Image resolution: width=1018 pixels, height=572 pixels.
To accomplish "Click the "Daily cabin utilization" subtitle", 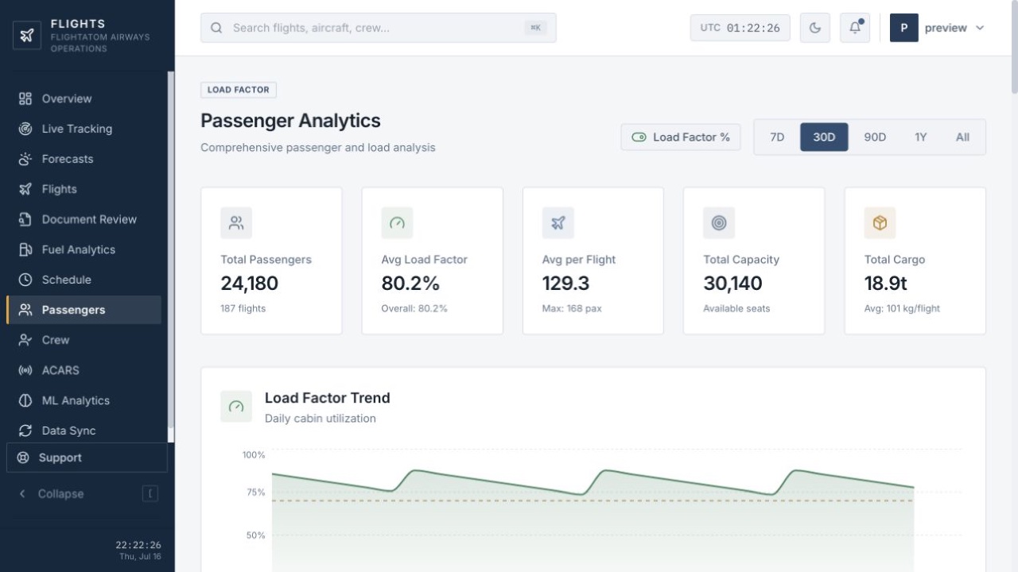I will [x=321, y=419].
